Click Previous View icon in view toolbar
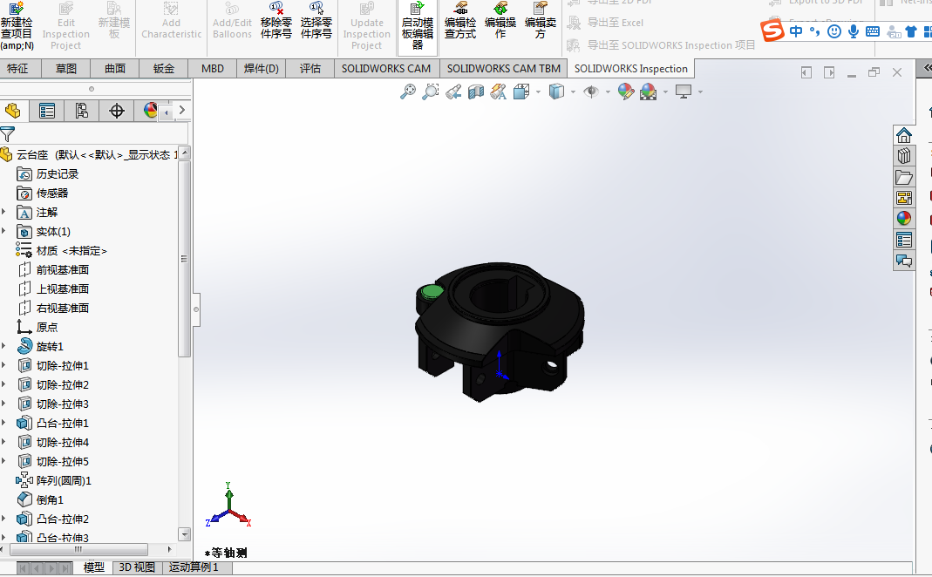Viewport: 932px width, 577px height. tap(453, 92)
